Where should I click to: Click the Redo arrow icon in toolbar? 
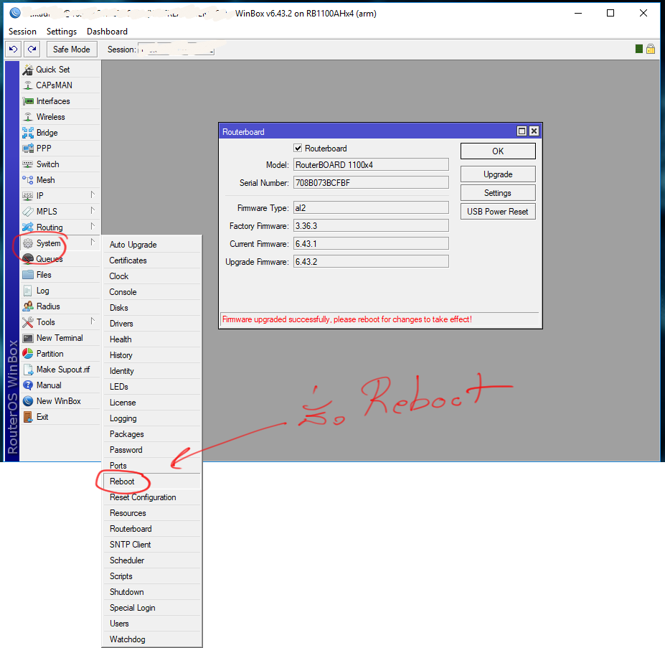[x=32, y=50]
